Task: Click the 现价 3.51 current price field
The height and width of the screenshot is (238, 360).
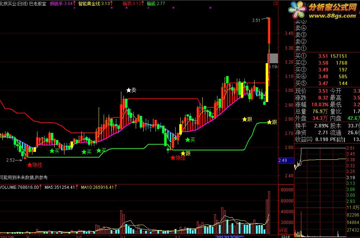Action: tap(311, 91)
